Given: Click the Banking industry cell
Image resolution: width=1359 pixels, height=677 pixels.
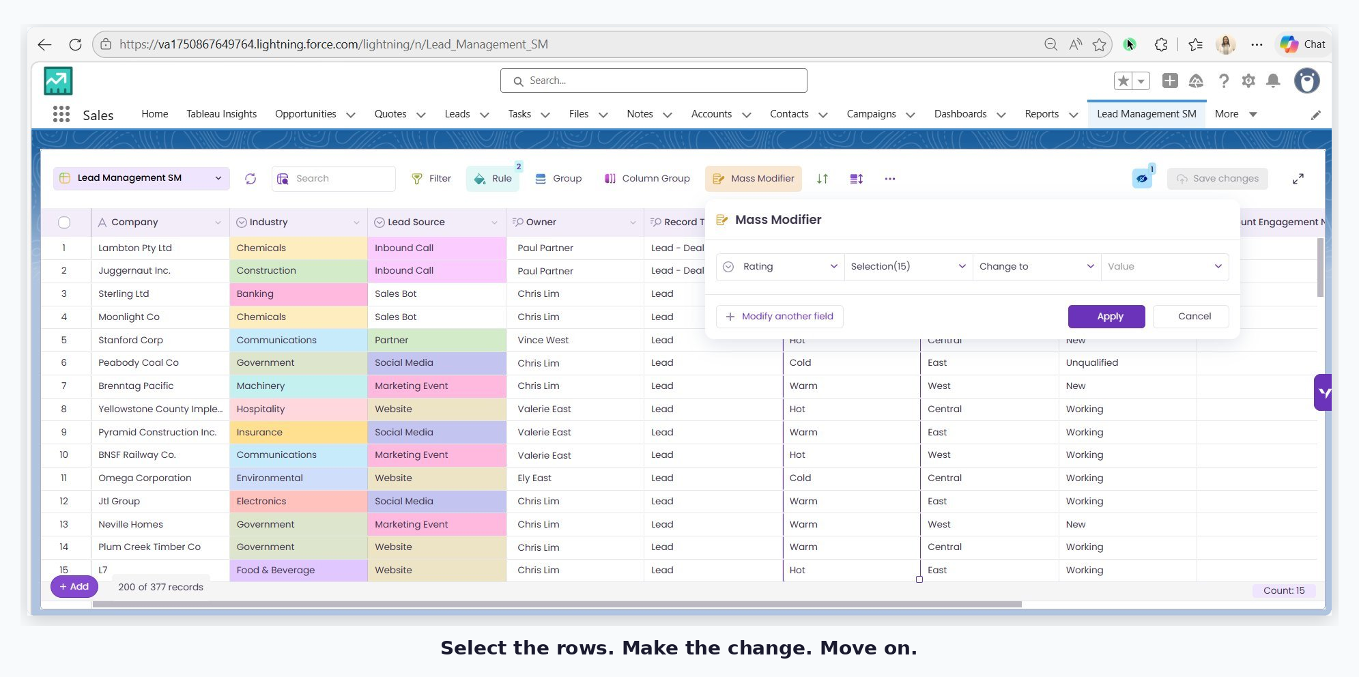Looking at the screenshot, I should click(299, 294).
